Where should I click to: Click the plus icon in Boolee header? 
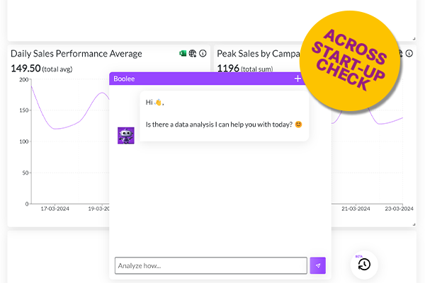297,79
